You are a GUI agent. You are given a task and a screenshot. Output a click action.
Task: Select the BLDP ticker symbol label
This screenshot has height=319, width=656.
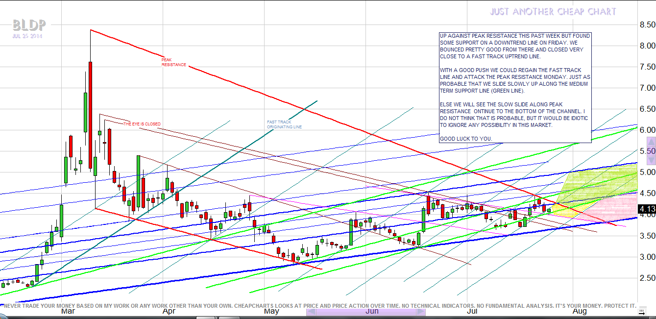pyautogui.click(x=29, y=25)
